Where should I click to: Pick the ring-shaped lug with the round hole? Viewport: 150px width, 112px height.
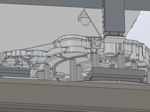click(97, 43)
